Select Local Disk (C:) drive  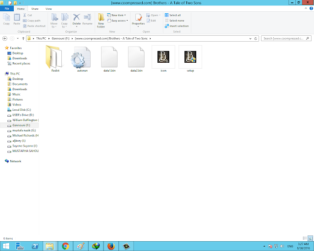tap(19, 110)
